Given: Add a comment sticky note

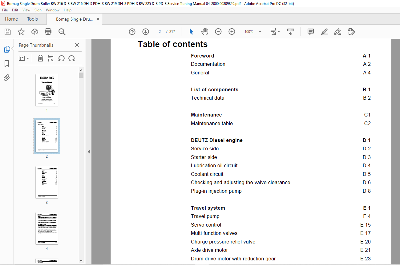Looking at the screenshot, I should (311, 32).
